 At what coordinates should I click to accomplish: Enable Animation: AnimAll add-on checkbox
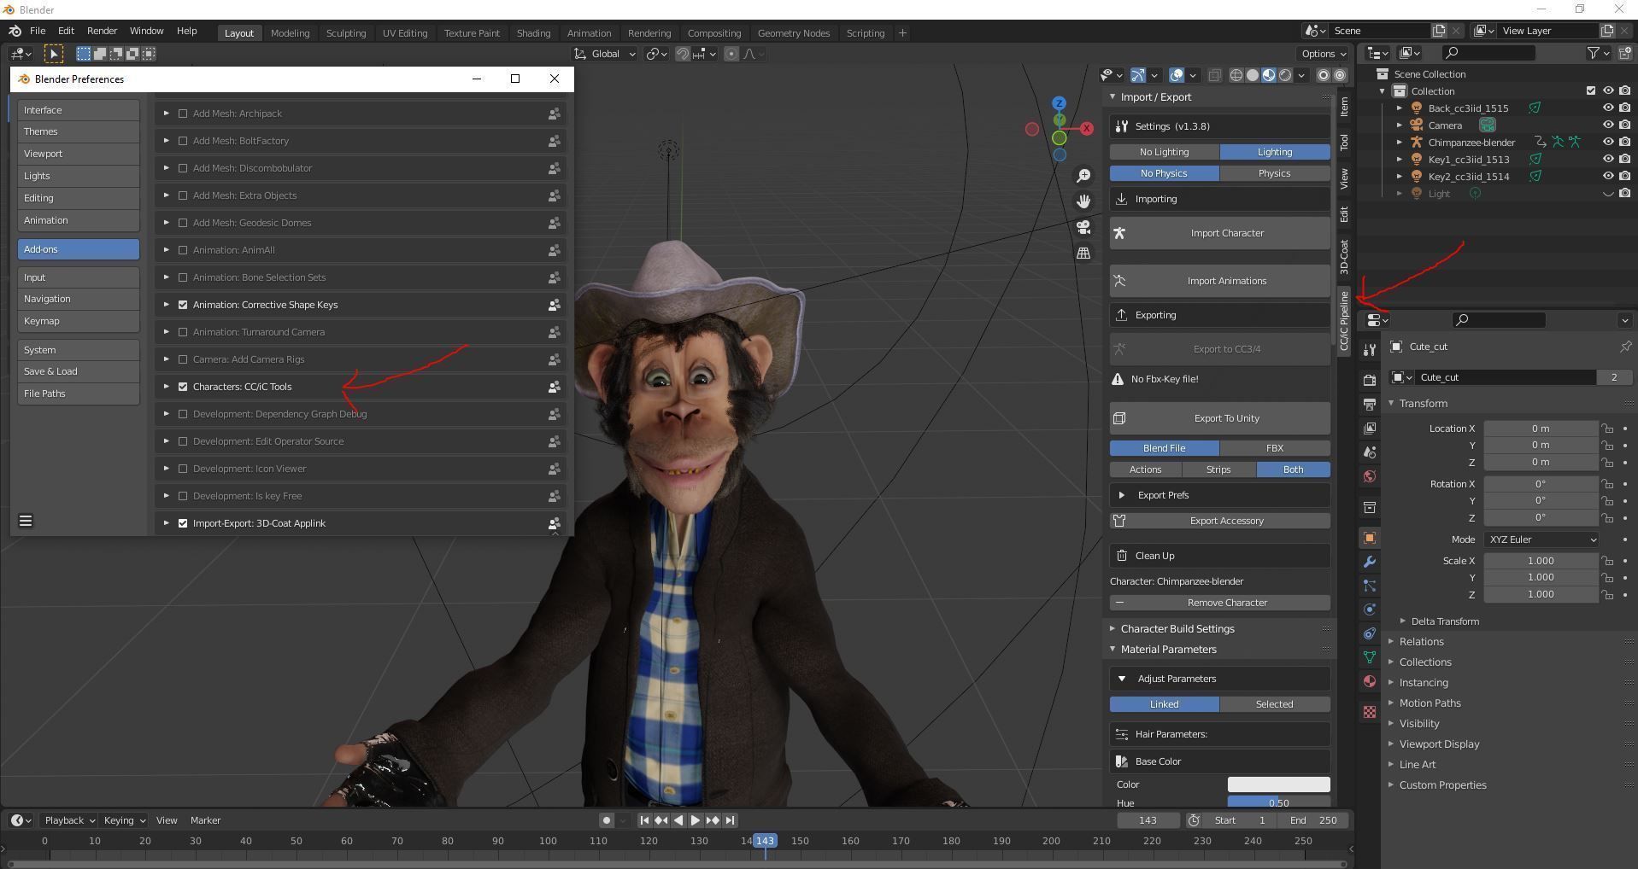tap(183, 250)
